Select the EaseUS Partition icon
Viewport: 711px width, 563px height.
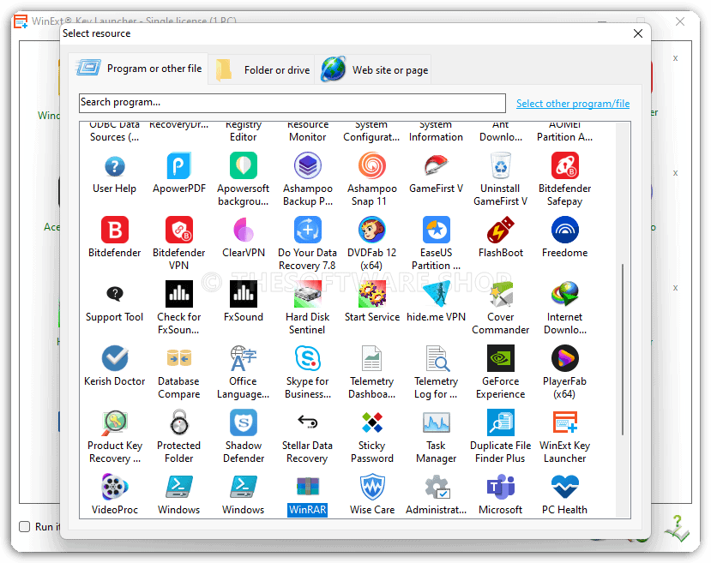[x=437, y=231]
